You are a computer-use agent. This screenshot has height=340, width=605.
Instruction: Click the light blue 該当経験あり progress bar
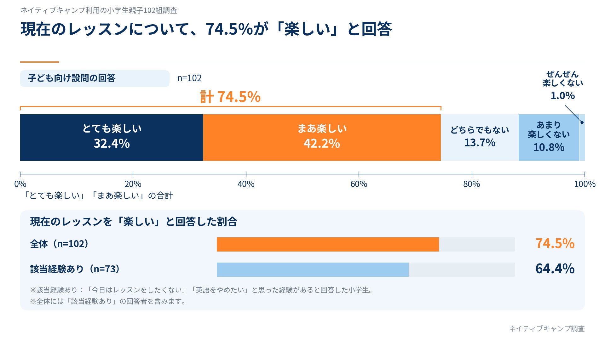click(x=313, y=269)
